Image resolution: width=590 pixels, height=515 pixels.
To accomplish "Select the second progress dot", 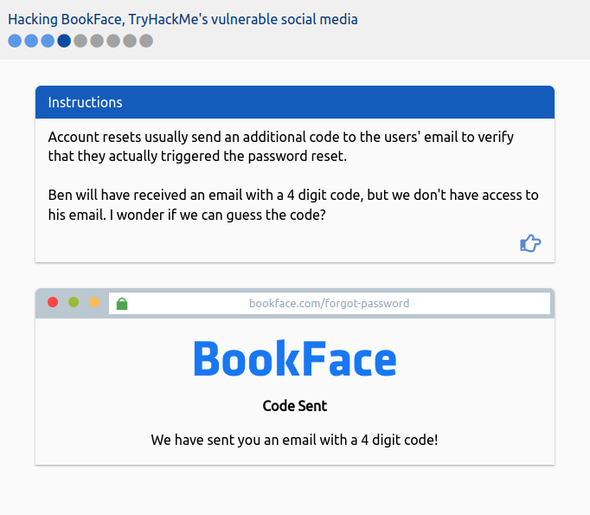I will point(31,41).
